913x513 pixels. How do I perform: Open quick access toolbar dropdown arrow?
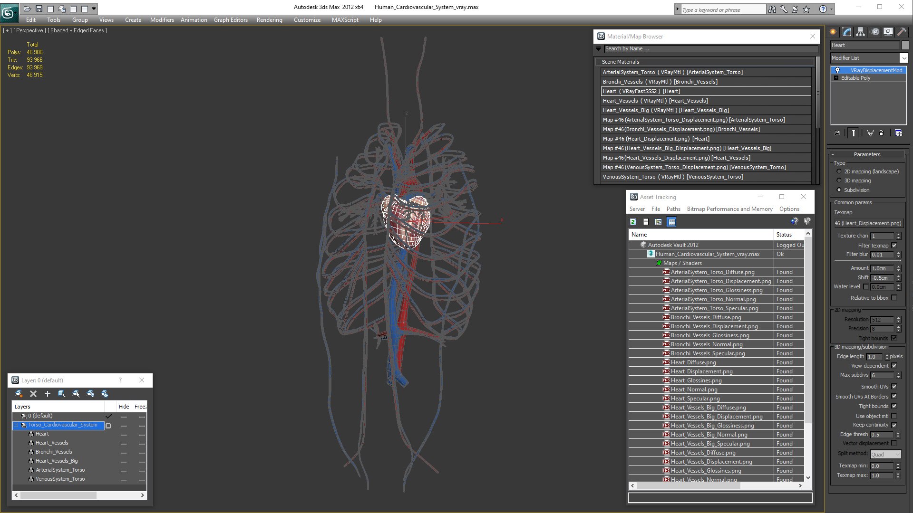pos(94,9)
